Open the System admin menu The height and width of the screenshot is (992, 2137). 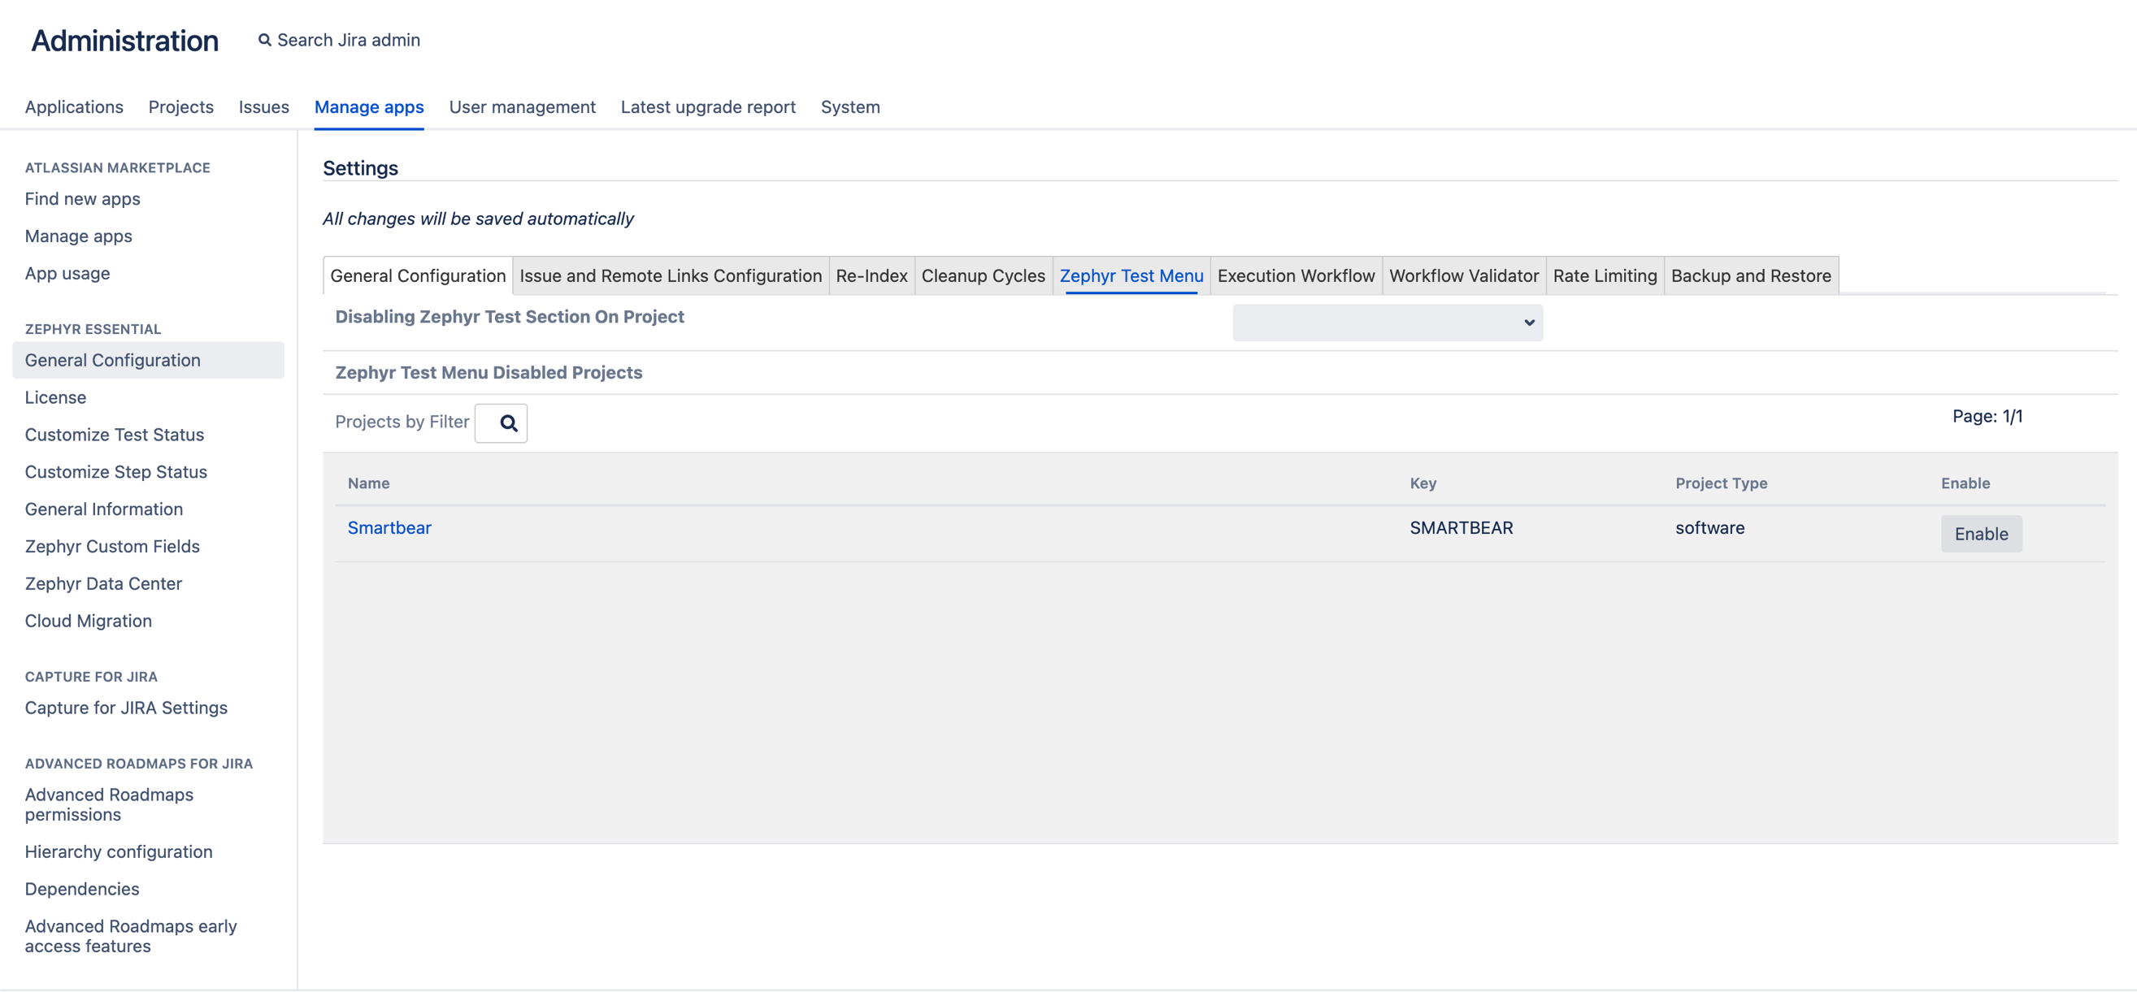[x=849, y=107]
